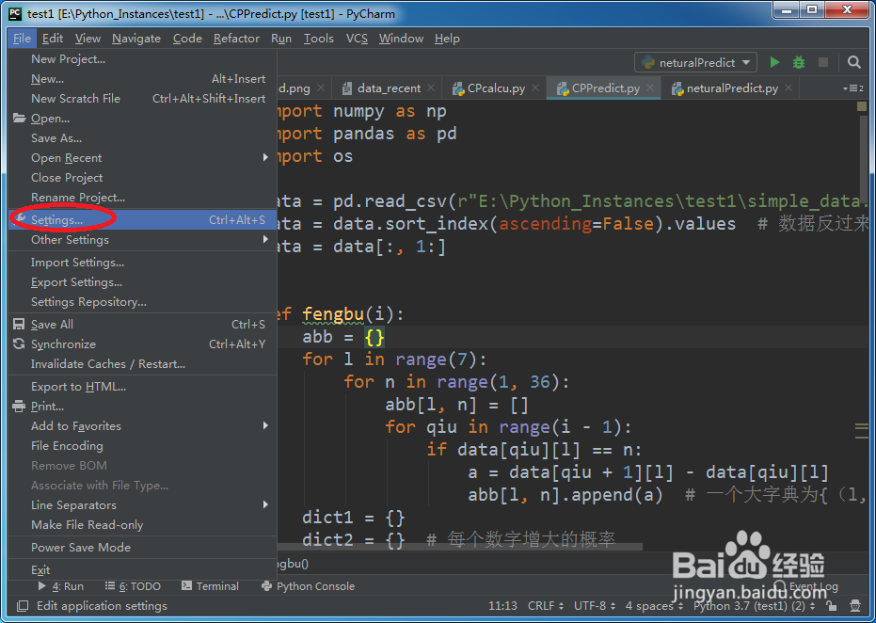
Task: Open the Tools menu
Action: [x=318, y=39]
